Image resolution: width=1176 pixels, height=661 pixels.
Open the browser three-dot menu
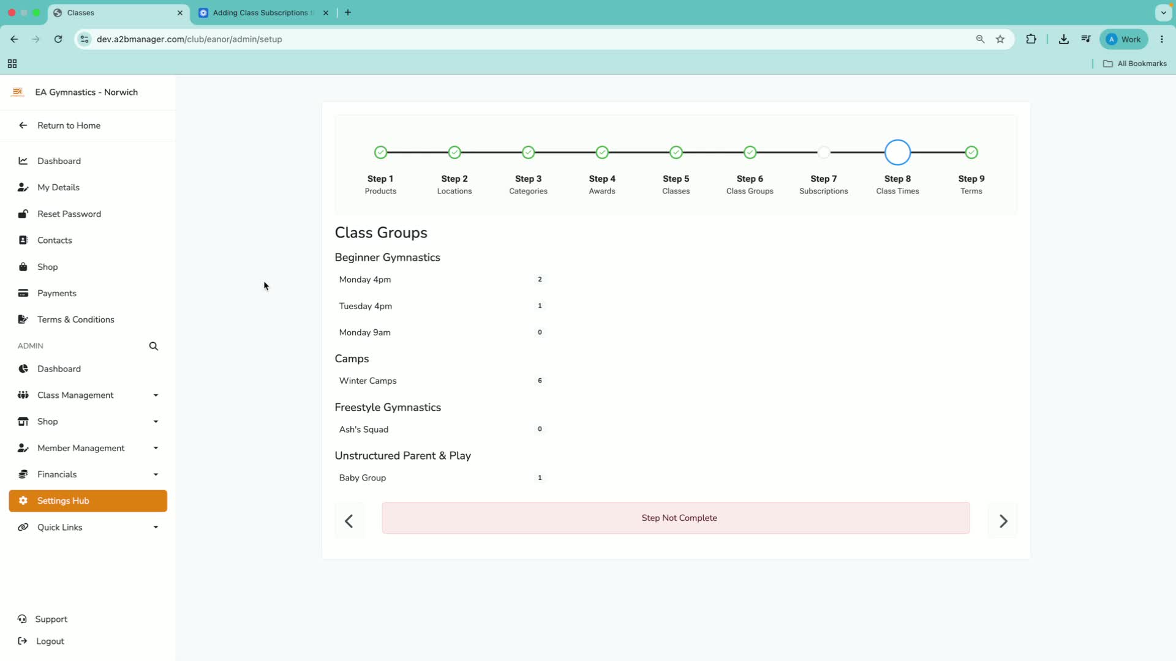click(1162, 39)
